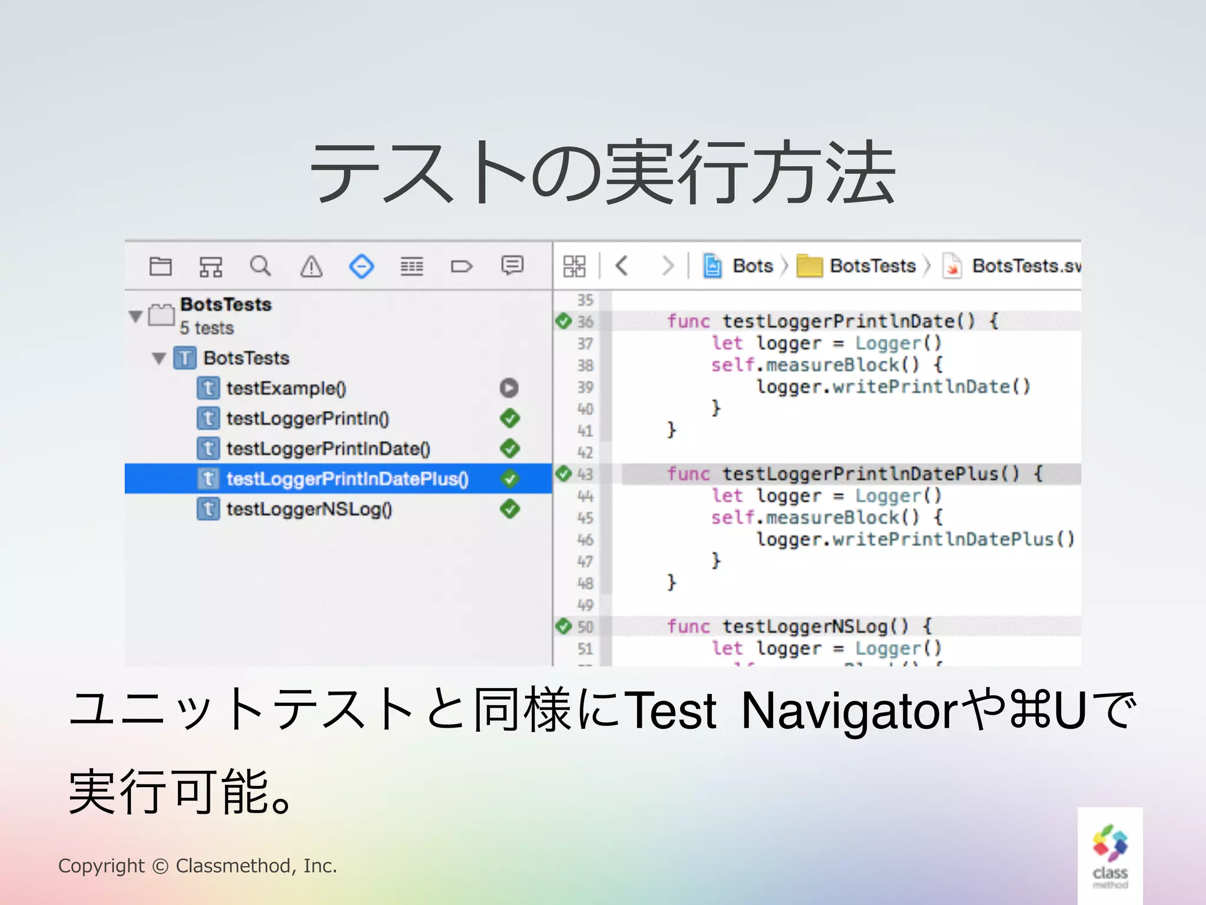The height and width of the screenshot is (905, 1206).
Task: Run testExample() with its play button
Action: click(x=509, y=388)
